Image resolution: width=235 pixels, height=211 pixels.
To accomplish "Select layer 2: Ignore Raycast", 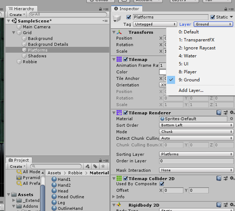I will [200, 48].
